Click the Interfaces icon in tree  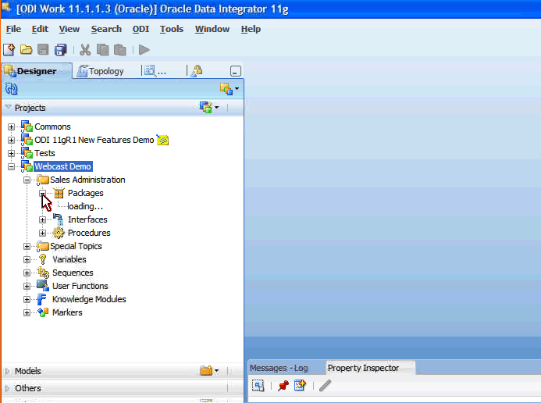pyautogui.click(x=58, y=219)
